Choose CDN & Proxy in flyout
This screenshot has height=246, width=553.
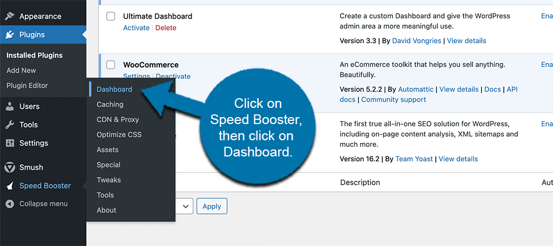pyautogui.click(x=118, y=119)
